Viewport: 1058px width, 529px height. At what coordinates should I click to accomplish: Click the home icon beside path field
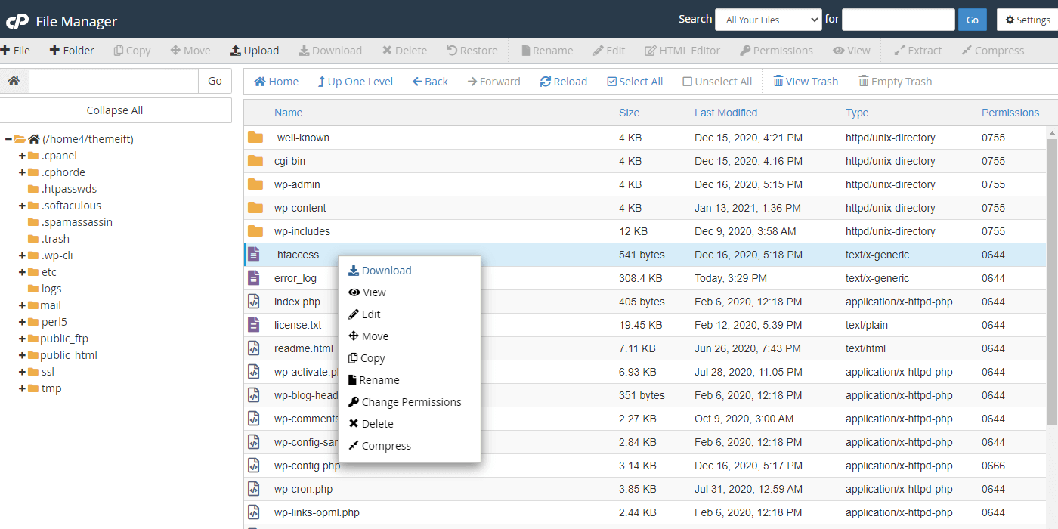coord(14,81)
